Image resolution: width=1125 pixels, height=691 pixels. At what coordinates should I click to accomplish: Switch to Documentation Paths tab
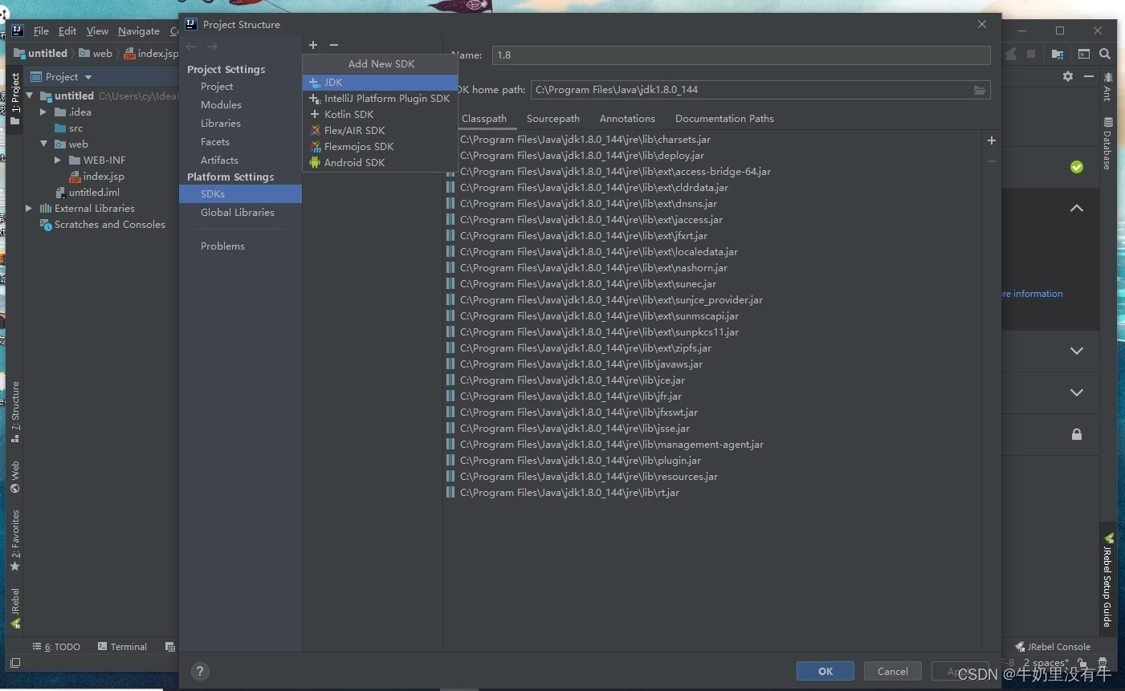tap(724, 119)
